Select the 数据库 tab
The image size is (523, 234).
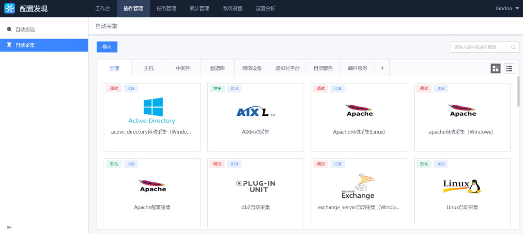[217, 68]
